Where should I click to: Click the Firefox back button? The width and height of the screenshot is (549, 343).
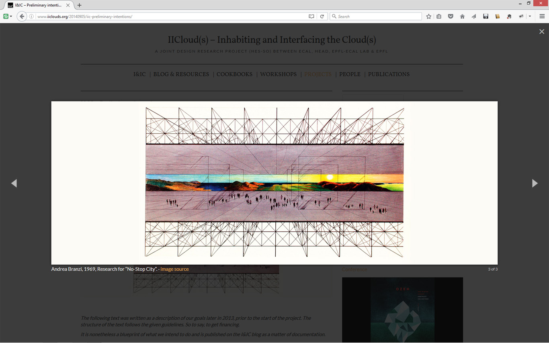pos(22,16)
